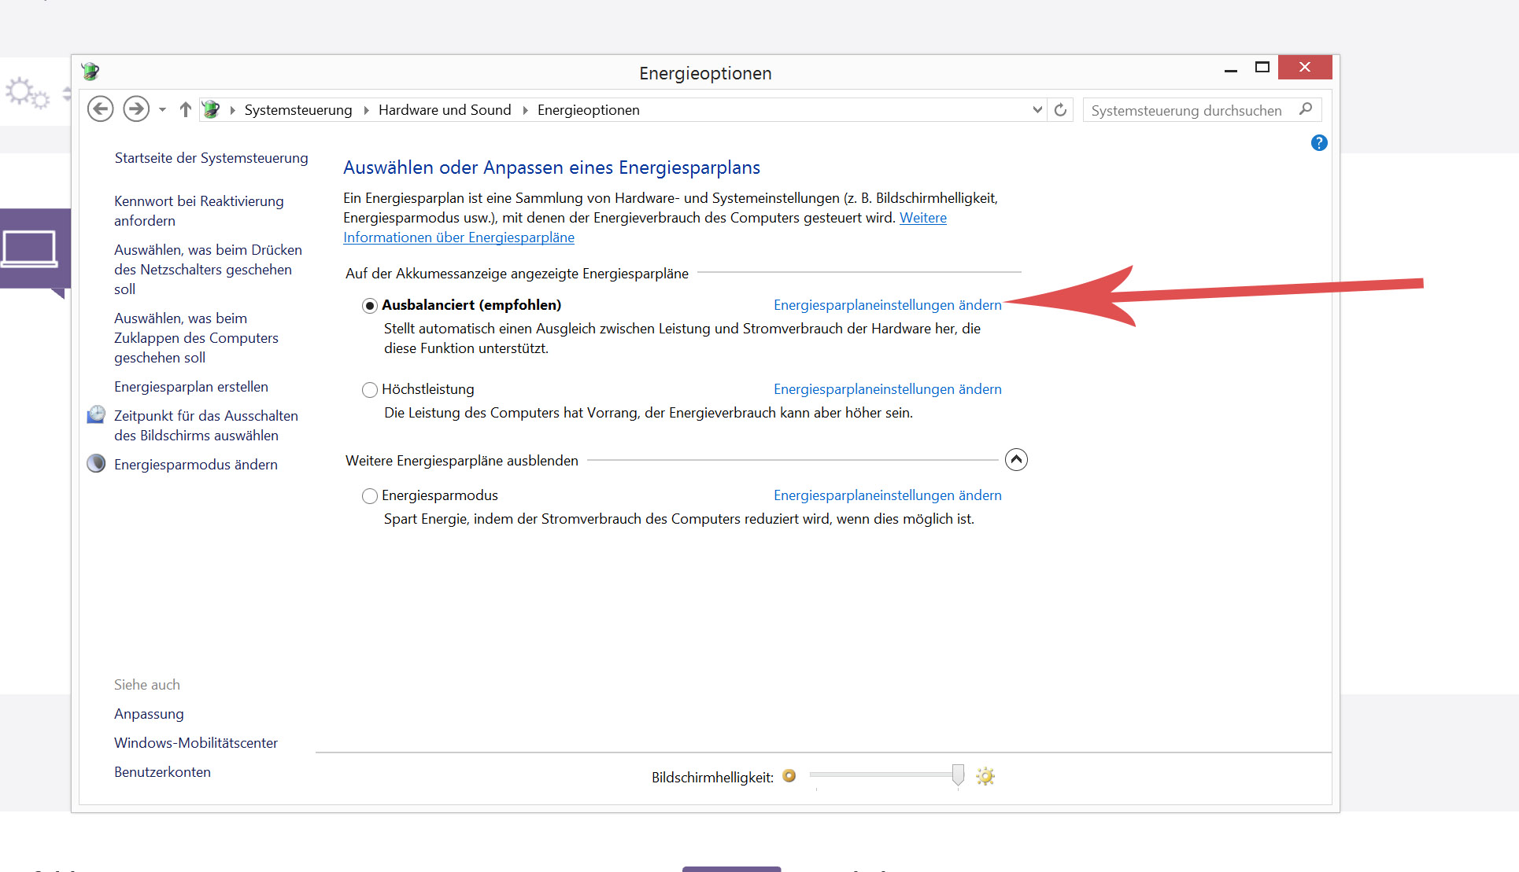Click the bright sun brightness icon
This screenshot has width=1519, height=872.
click(x=985, y=777)
